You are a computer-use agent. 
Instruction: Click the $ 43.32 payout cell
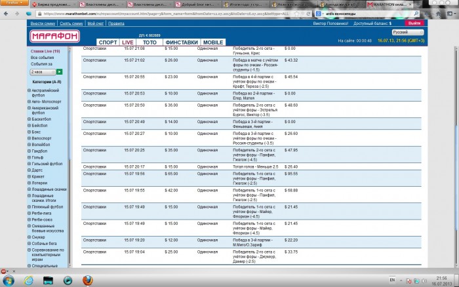pos(291,60)
